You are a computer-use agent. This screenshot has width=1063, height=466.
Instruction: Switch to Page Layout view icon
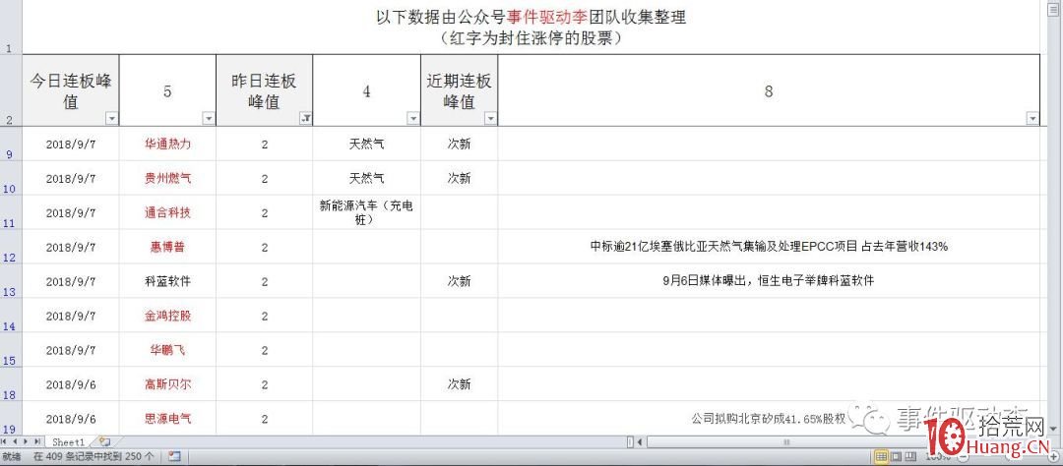[x=896, y=456]
